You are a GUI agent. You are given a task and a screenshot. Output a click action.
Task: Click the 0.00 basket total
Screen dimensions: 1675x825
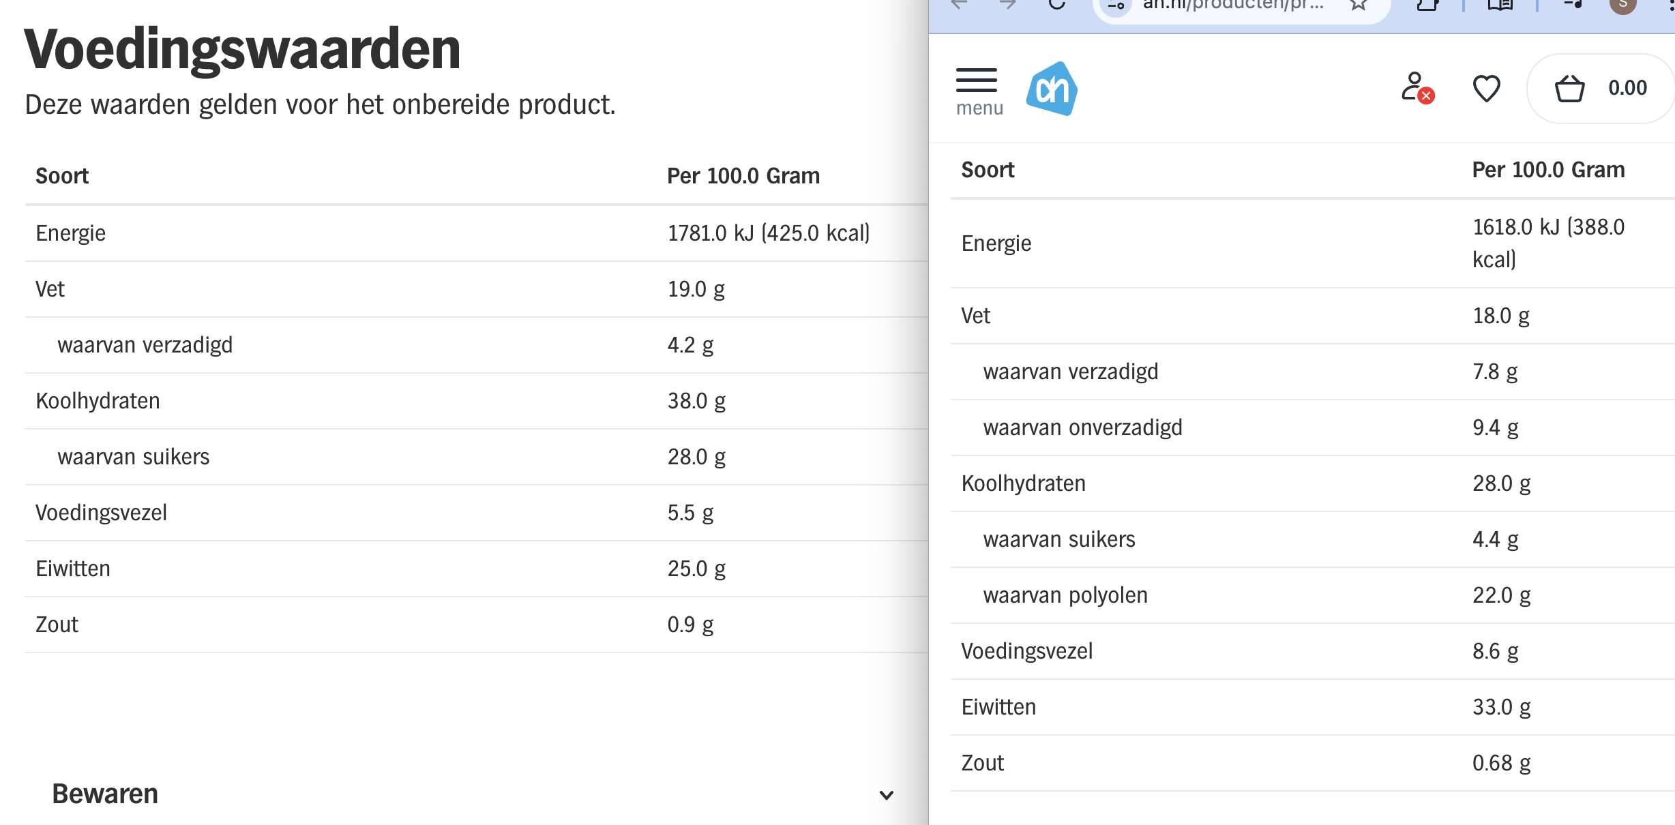tap(1627, 88)
